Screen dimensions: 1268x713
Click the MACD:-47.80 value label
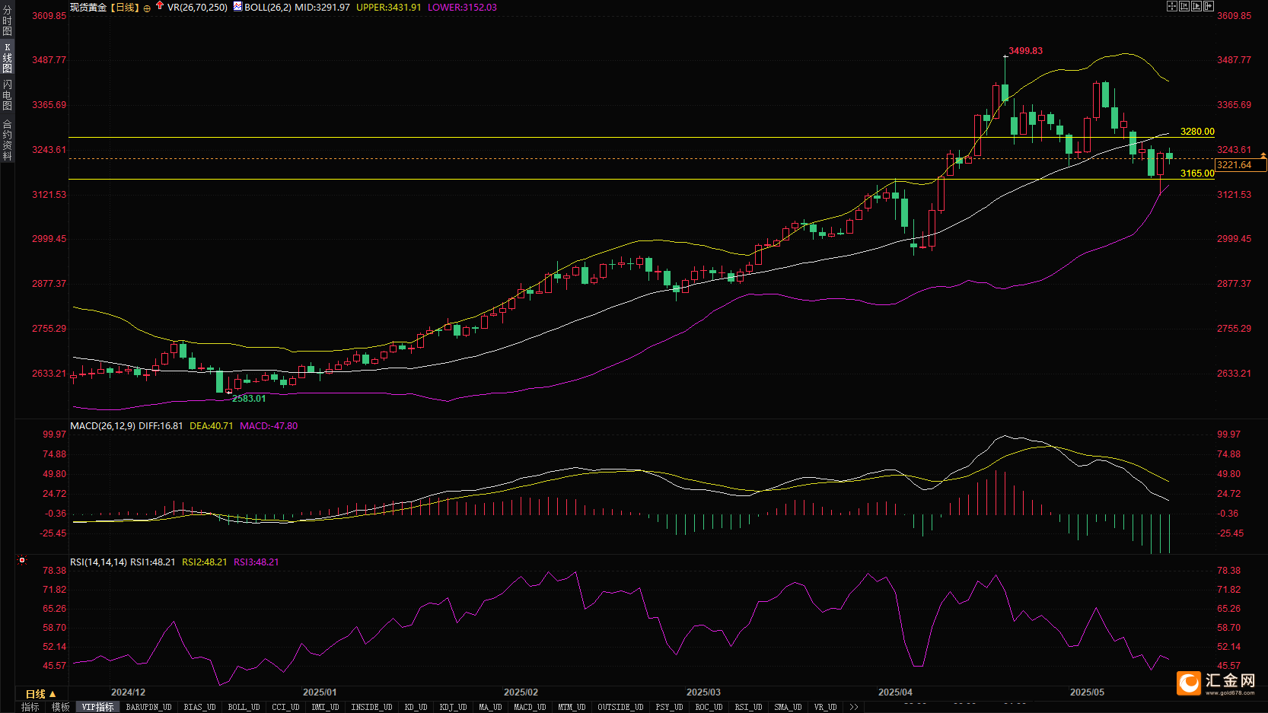[x=269, y=426]
